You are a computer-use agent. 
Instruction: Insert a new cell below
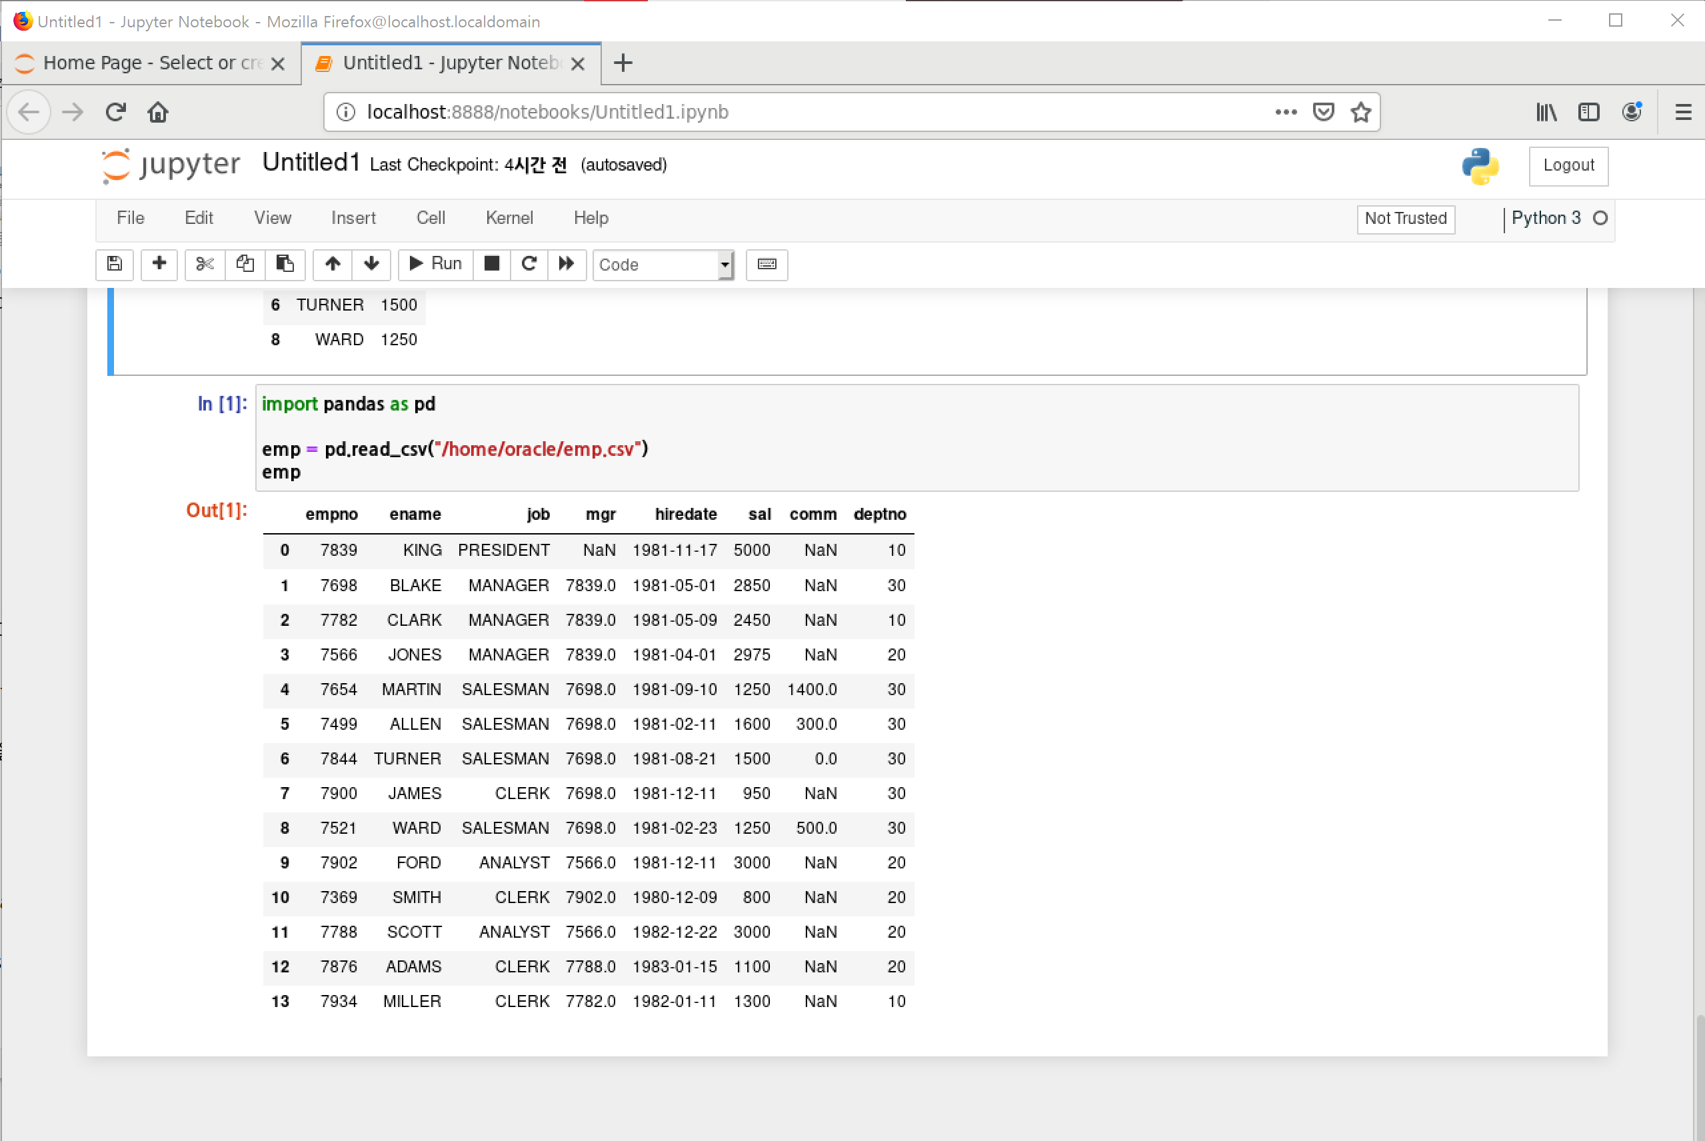pyautogui.click(x=159, y=264)
